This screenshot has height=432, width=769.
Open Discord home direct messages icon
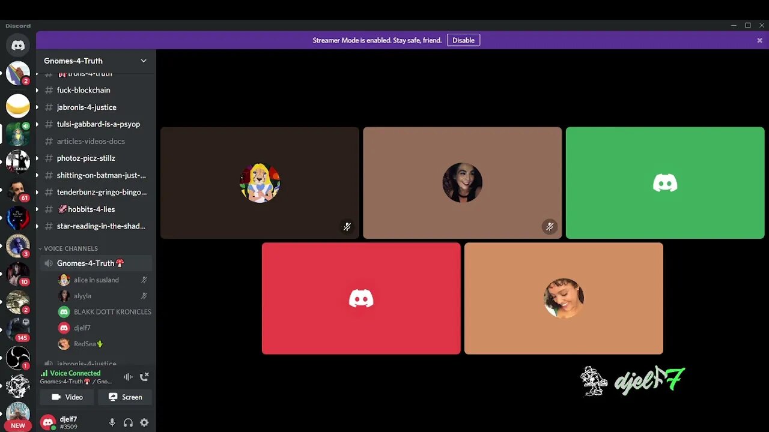pos(18,46)
